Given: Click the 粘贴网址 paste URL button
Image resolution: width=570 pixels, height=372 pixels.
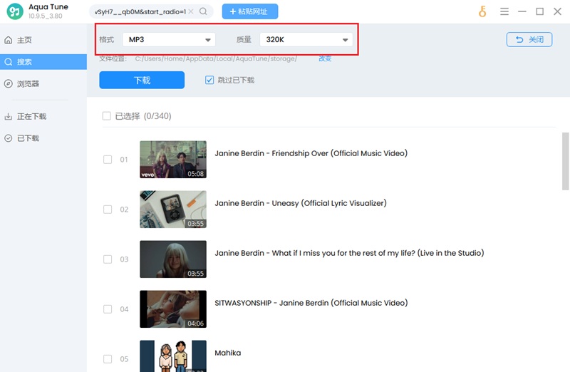Looking at the screenshot, I should [250, 11].
